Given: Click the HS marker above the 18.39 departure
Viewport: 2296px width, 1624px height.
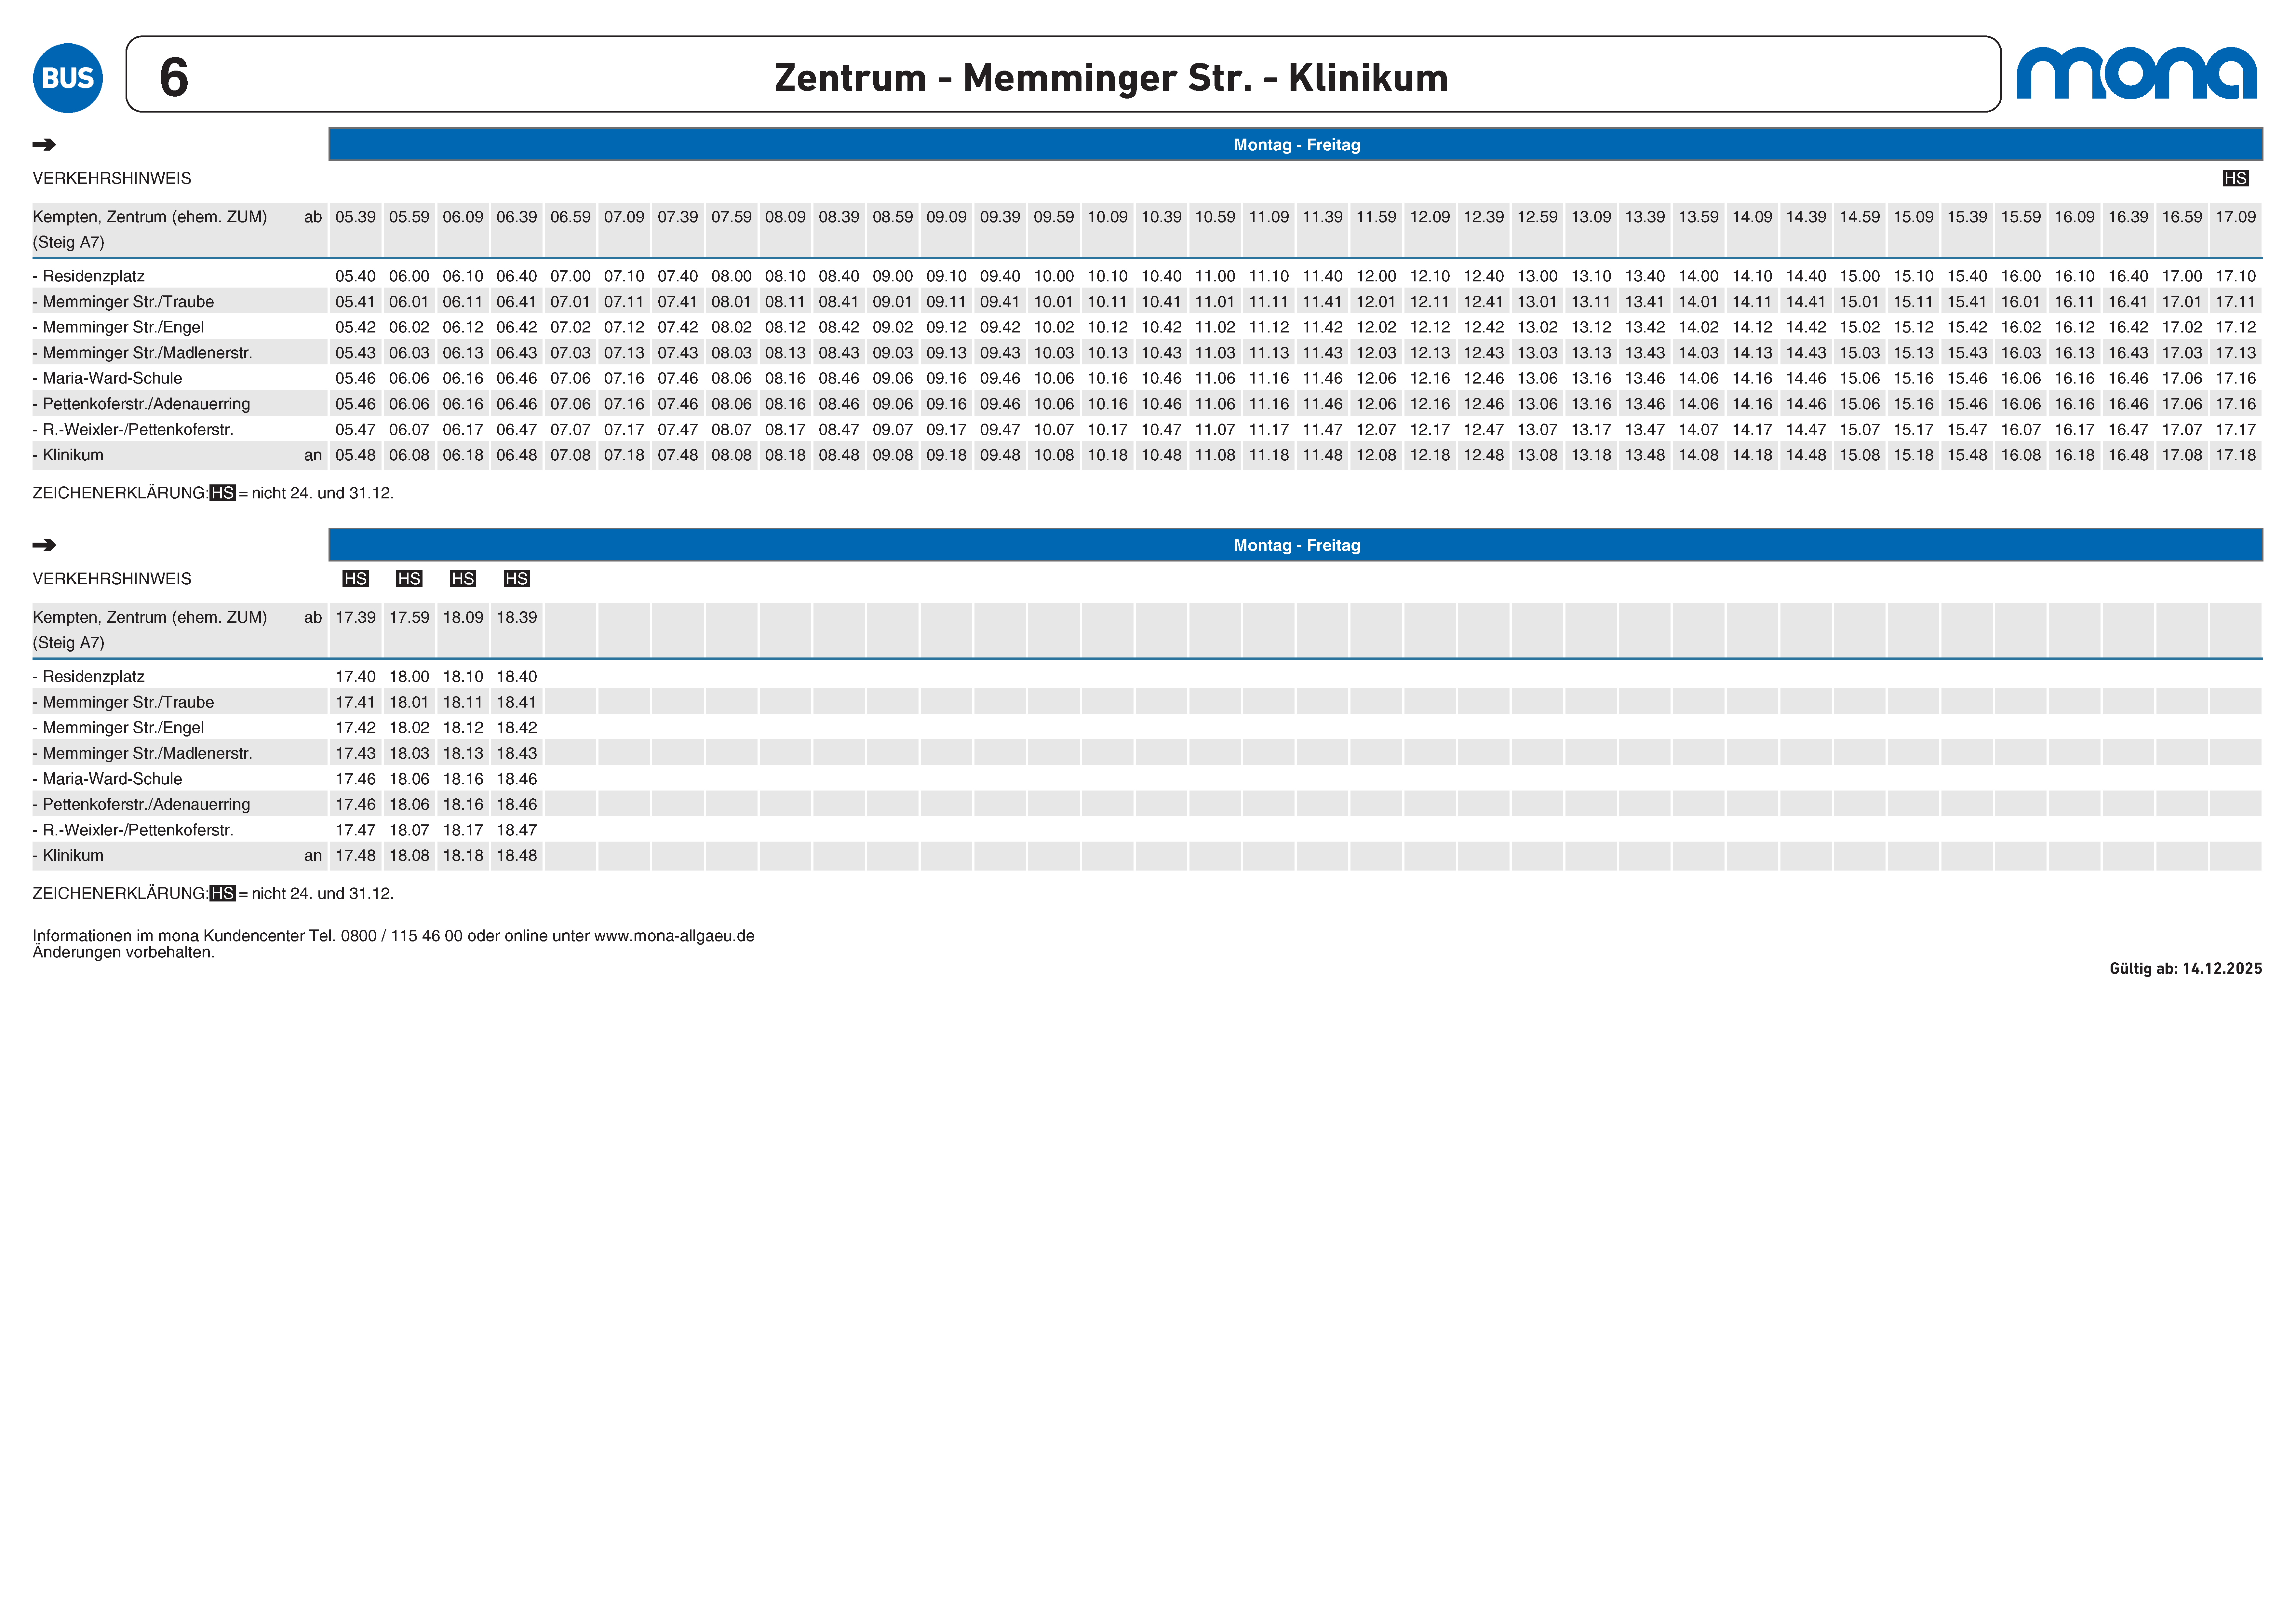Looking at the screenshot, I should [517, 579].
